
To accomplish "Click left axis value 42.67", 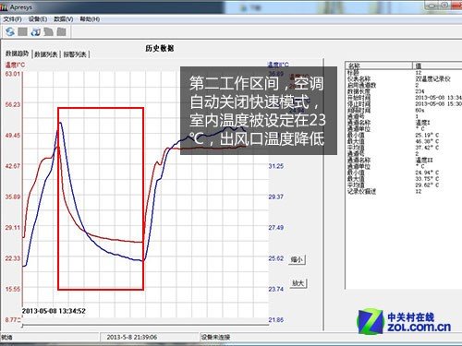I will pyautogui.click(x=12, y=166).
